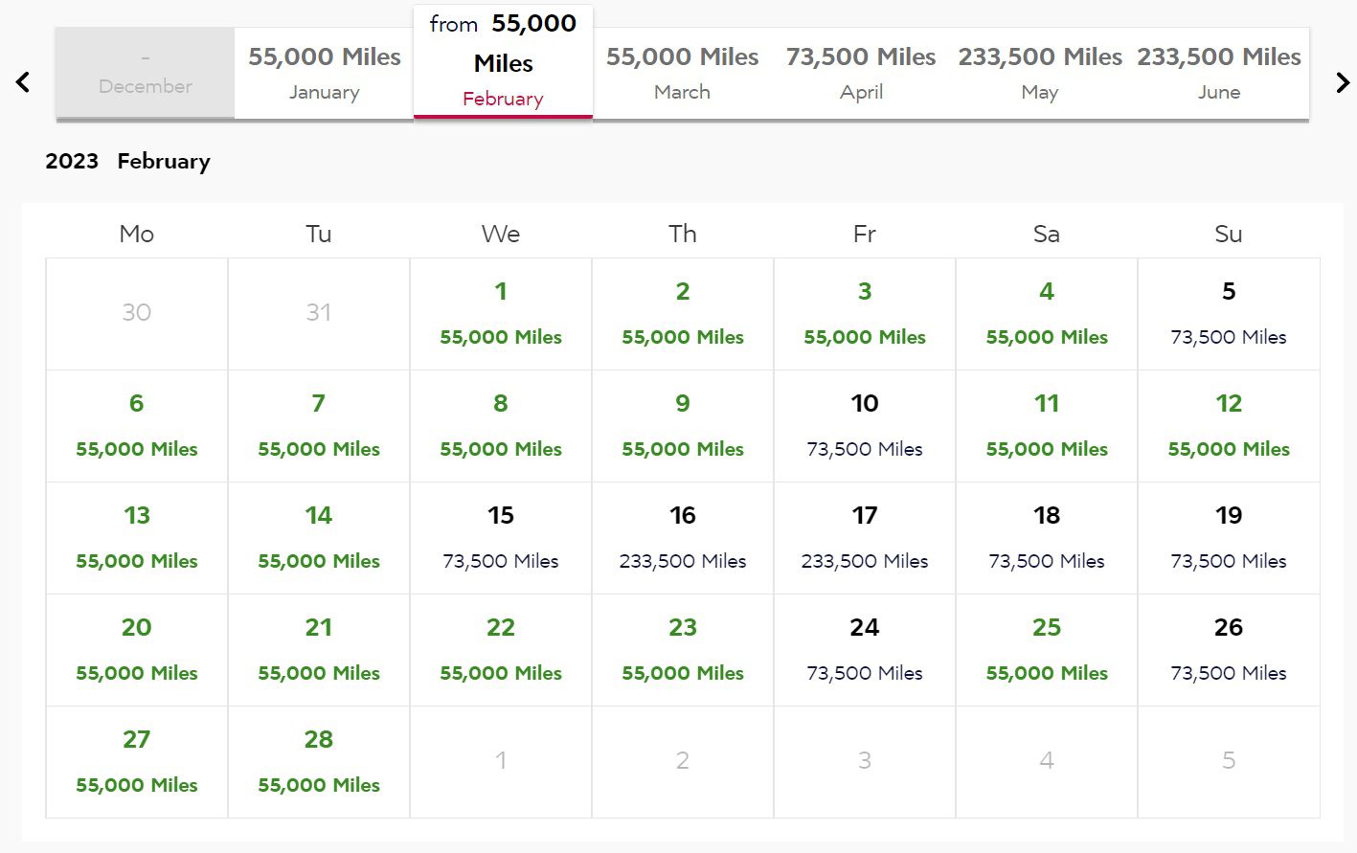Choose the May 233,500 Miles tab

pyautogui.click(x=1040, y=73)
